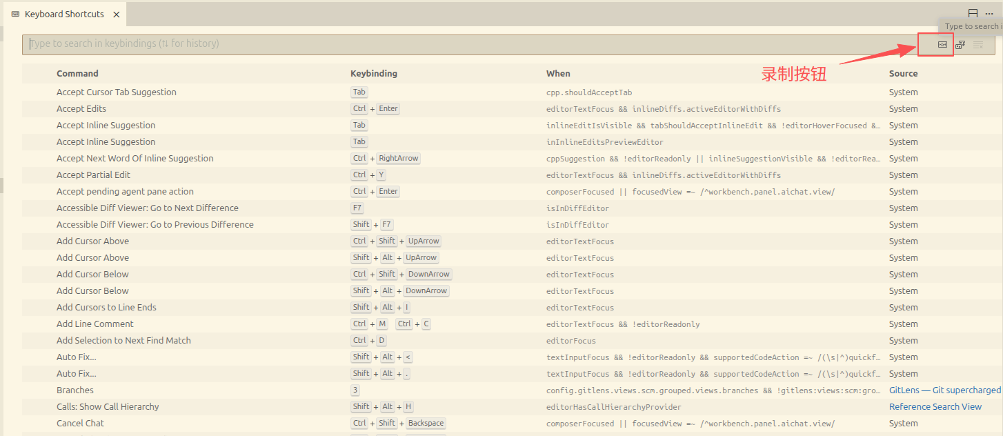Click the editorFocus when condition
The image size is (1003, 436).
pos(571,341)
